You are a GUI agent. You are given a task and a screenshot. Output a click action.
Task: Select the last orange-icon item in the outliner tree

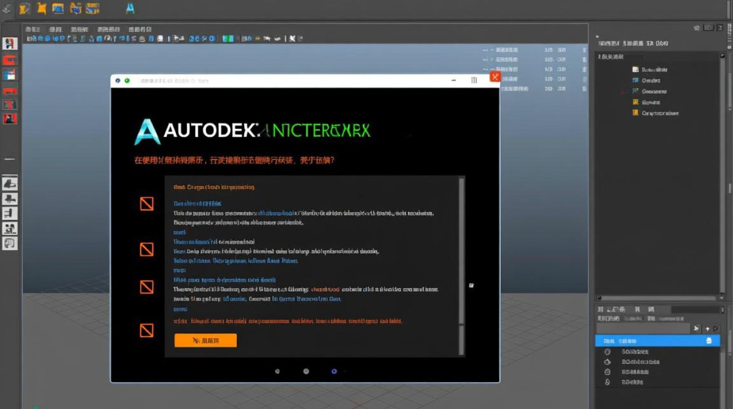pyautogui.click(x=655, y=113)
